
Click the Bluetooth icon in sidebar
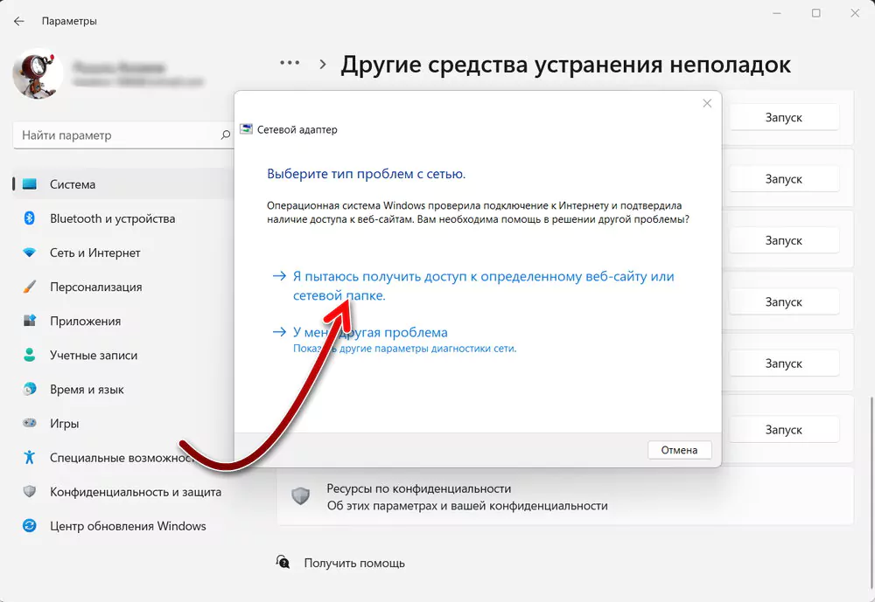(30, 218)
